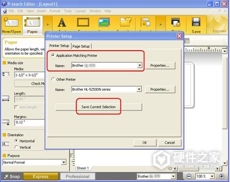This screenshot has width=230, height=182.
Task: Open the File menu
Action: [x=11, y=11]
